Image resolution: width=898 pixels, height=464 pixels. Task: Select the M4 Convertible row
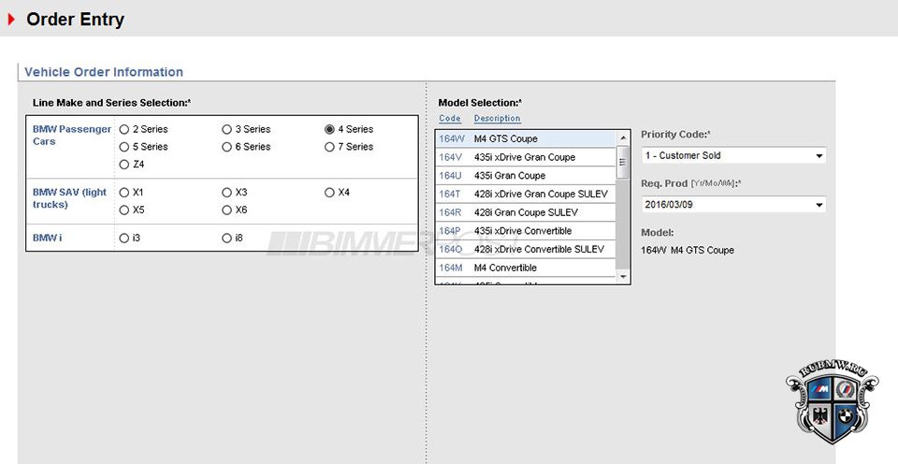tap(525, 268)
